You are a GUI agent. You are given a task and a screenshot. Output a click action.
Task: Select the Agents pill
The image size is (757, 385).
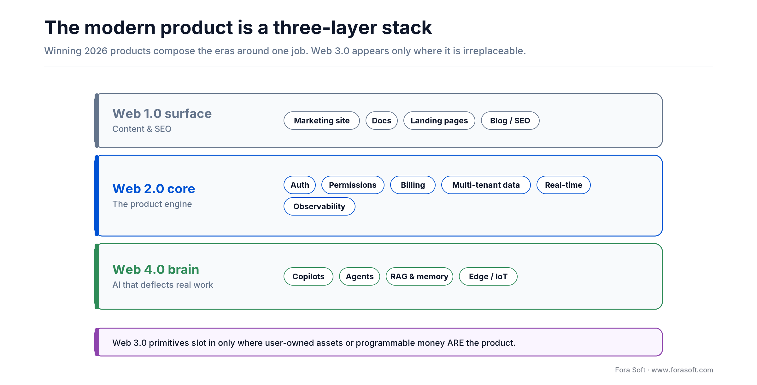click(x=359, y=276)
